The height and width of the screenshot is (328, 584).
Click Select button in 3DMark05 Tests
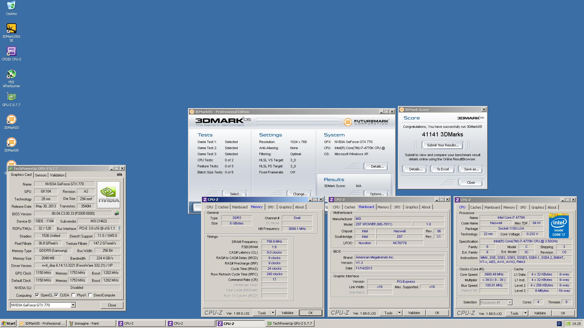point(235,194)
